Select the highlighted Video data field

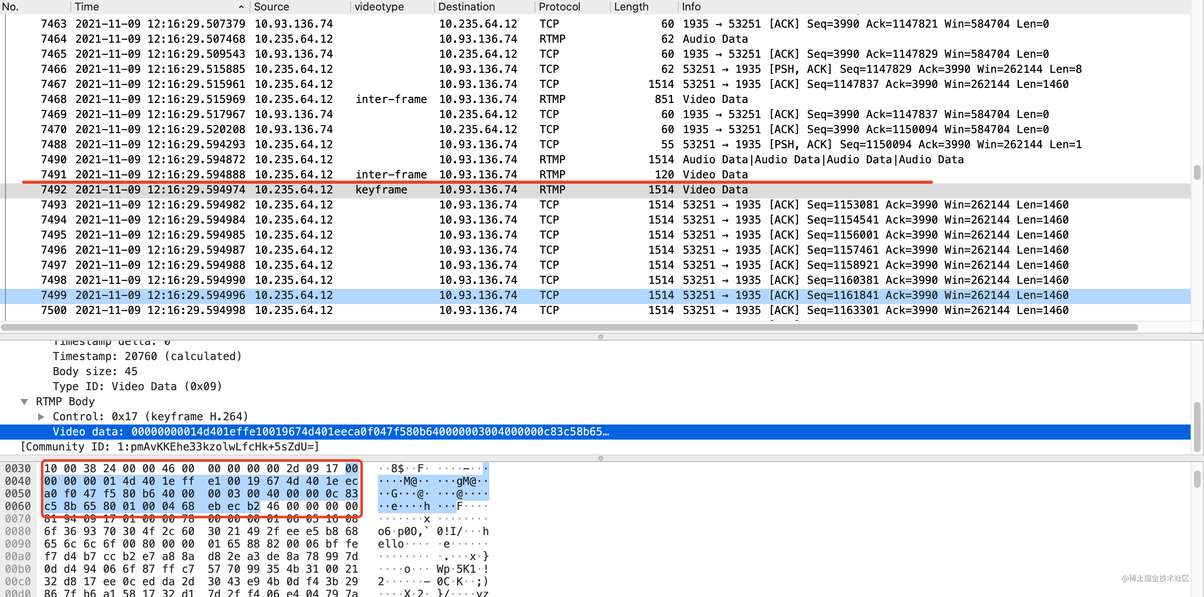327,431
